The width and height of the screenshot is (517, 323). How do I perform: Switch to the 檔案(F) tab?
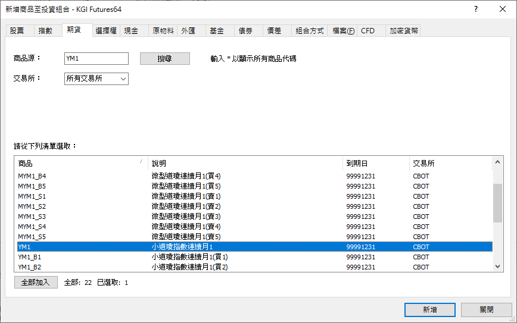(x=343, y=30)
